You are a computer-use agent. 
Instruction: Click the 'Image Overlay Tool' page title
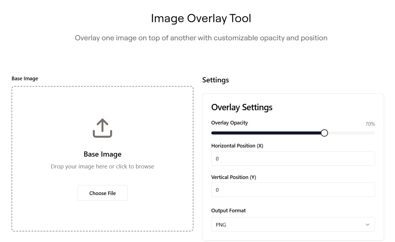[x=201, y=18]
